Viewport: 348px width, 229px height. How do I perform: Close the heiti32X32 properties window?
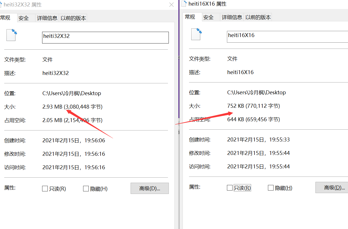[171, 5]
